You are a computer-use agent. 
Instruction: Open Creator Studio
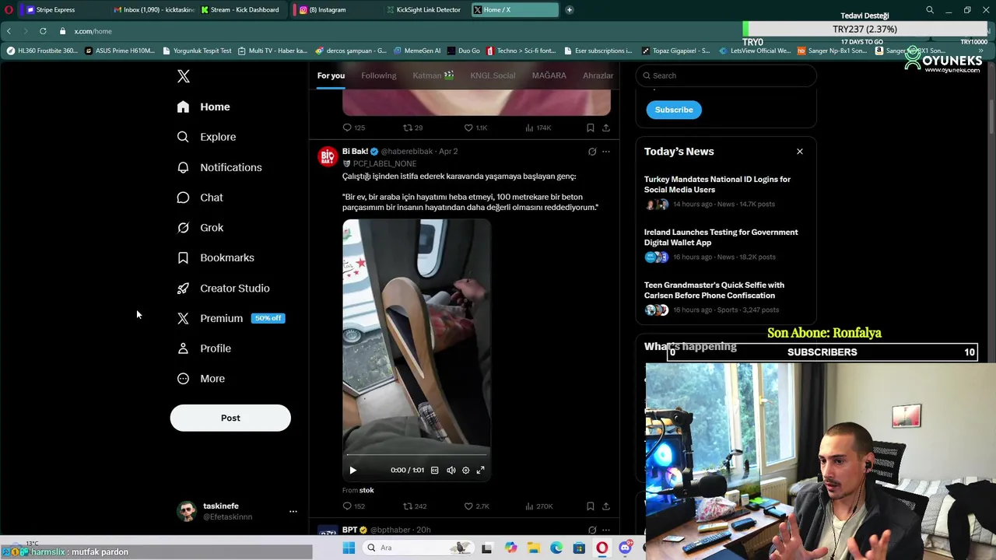coord(223,288)
